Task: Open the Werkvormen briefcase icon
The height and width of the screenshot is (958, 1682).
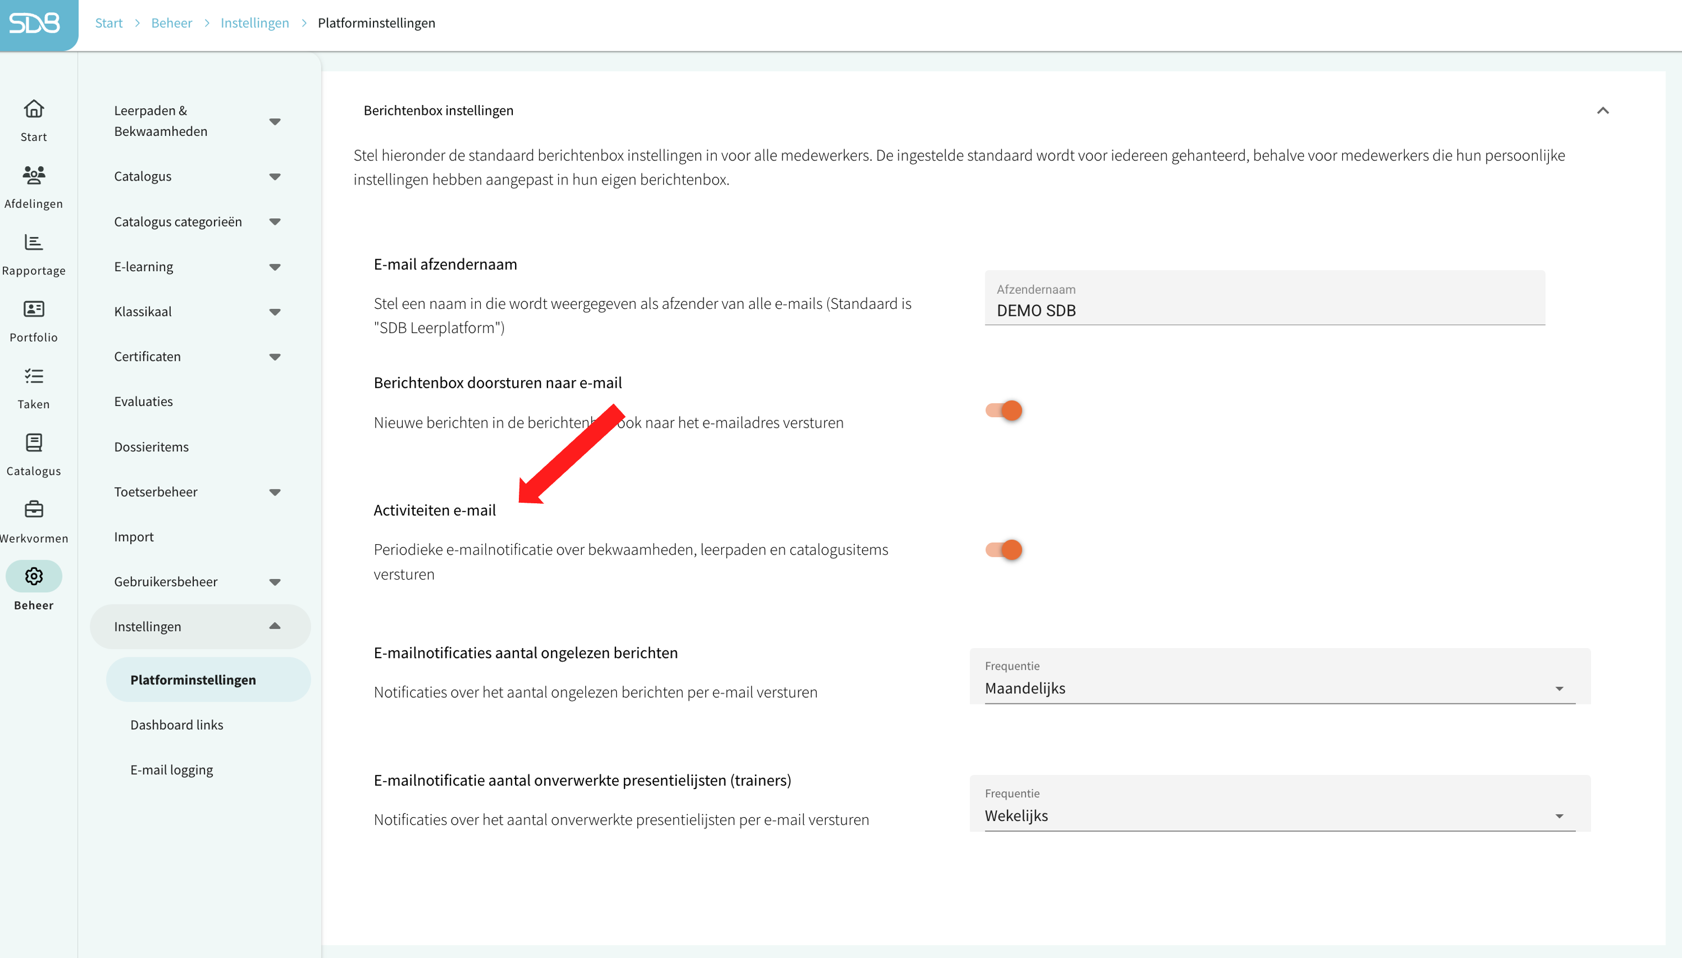Action: pos(34,509)
